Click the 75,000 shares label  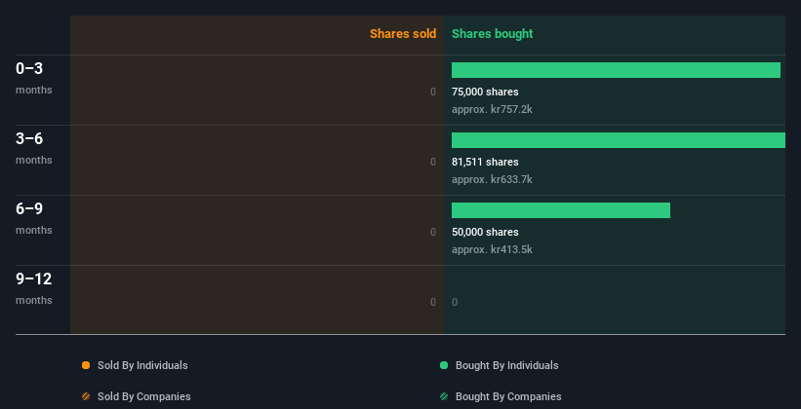pyautogui.click(x=485, y=93)
